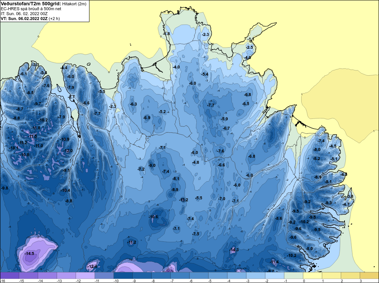
Task: Click the -8.3 temperature label
Action: tap(329, 203)
